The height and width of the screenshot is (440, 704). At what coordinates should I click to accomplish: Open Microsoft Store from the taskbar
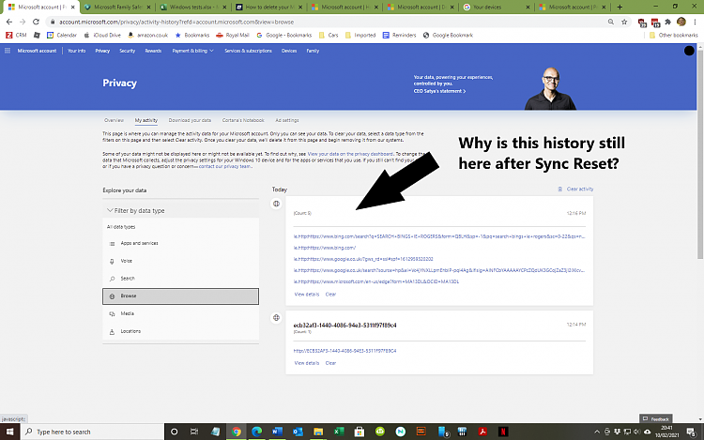[360, 432]
